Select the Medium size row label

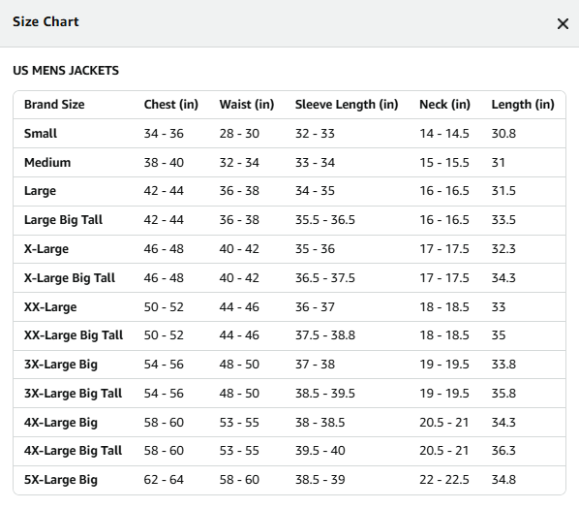(x=47, y=162)
